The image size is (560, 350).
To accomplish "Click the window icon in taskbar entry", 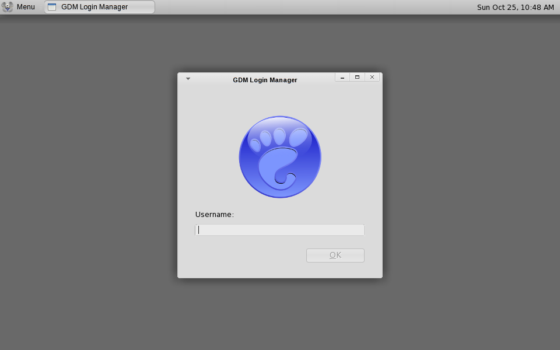I will 52,7.
